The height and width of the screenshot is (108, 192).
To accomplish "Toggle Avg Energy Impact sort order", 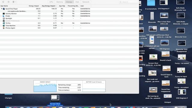I will (49, 6).
